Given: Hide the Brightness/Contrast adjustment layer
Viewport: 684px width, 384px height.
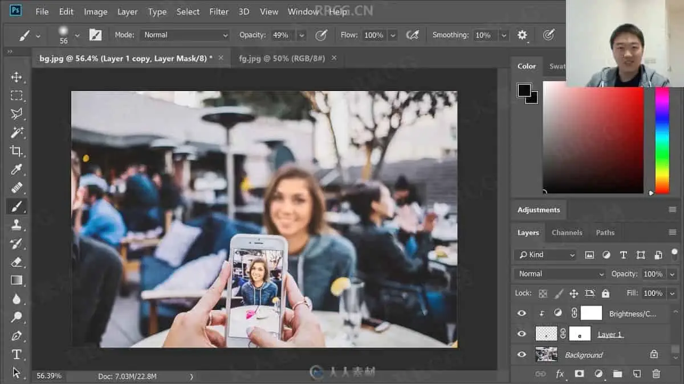Looking at the screenshot, I should (522, 313).
